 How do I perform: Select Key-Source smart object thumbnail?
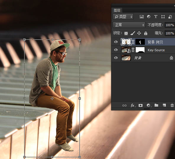point(126,50)
